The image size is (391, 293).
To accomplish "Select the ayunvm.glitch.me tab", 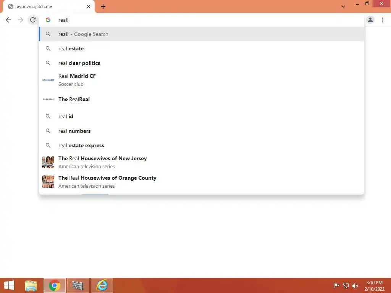I will pyautogui.click(x=49, y=6).
